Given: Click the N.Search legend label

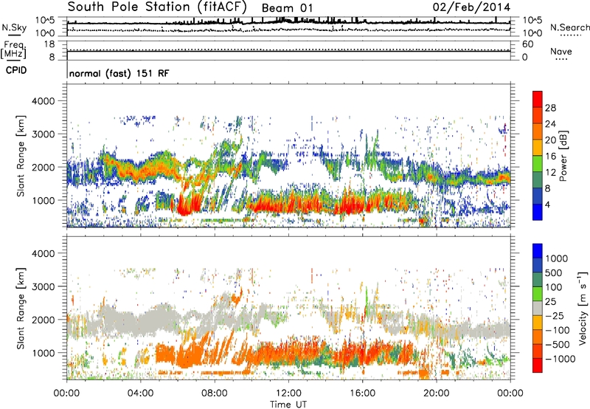Looking at the screenshot, I should click(569, 27).
